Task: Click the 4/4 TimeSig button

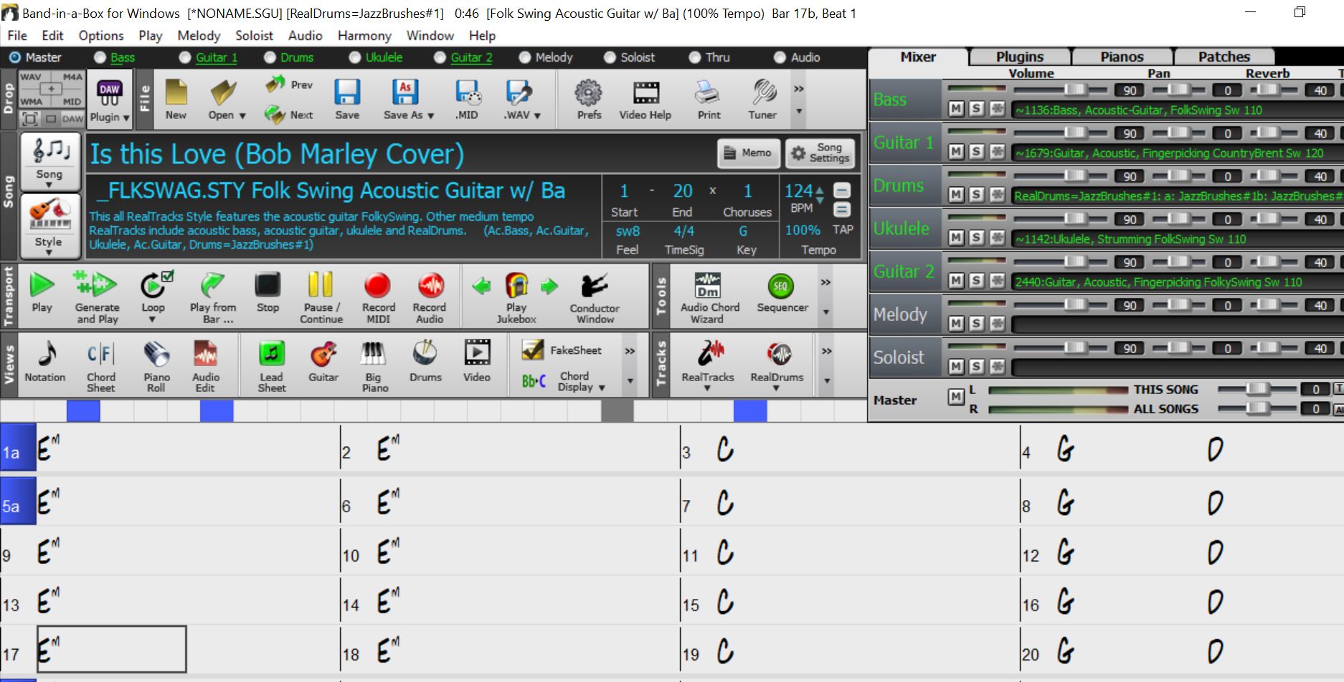Action: point(683,231)
